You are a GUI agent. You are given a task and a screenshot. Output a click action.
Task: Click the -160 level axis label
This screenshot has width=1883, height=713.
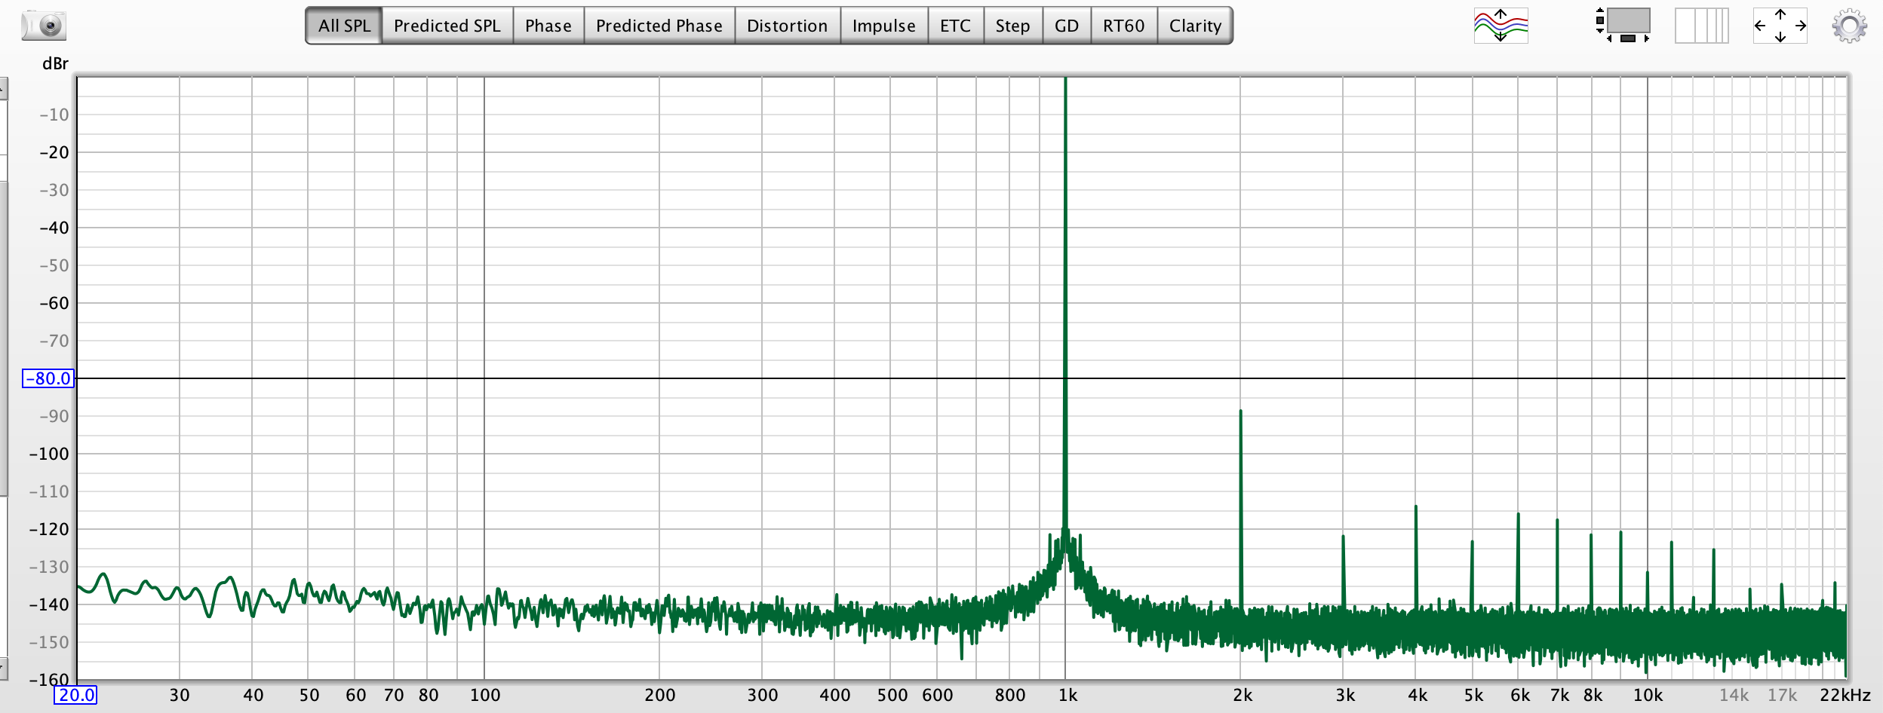tap(49, 679)
